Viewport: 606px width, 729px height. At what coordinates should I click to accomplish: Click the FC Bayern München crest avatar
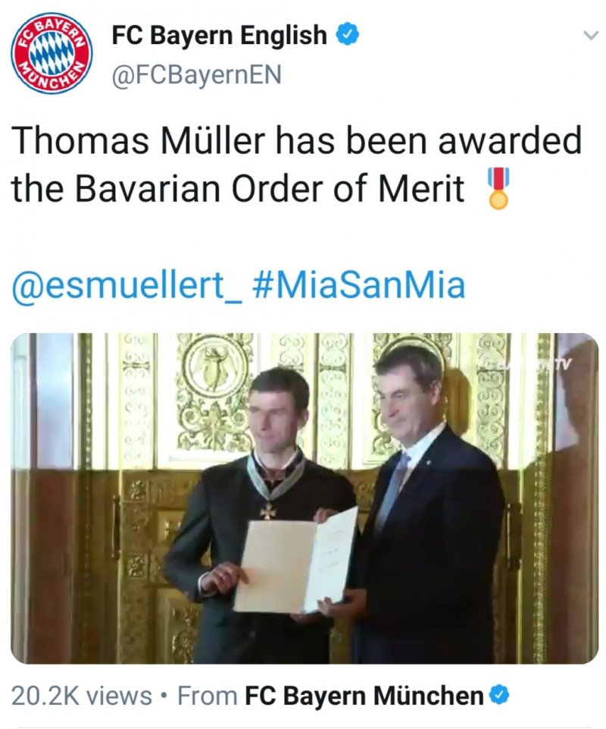(x=52, y=53)
